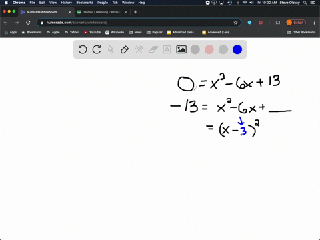Open the Notification Center list icon

pyautogui.click(x=313, y=3)
